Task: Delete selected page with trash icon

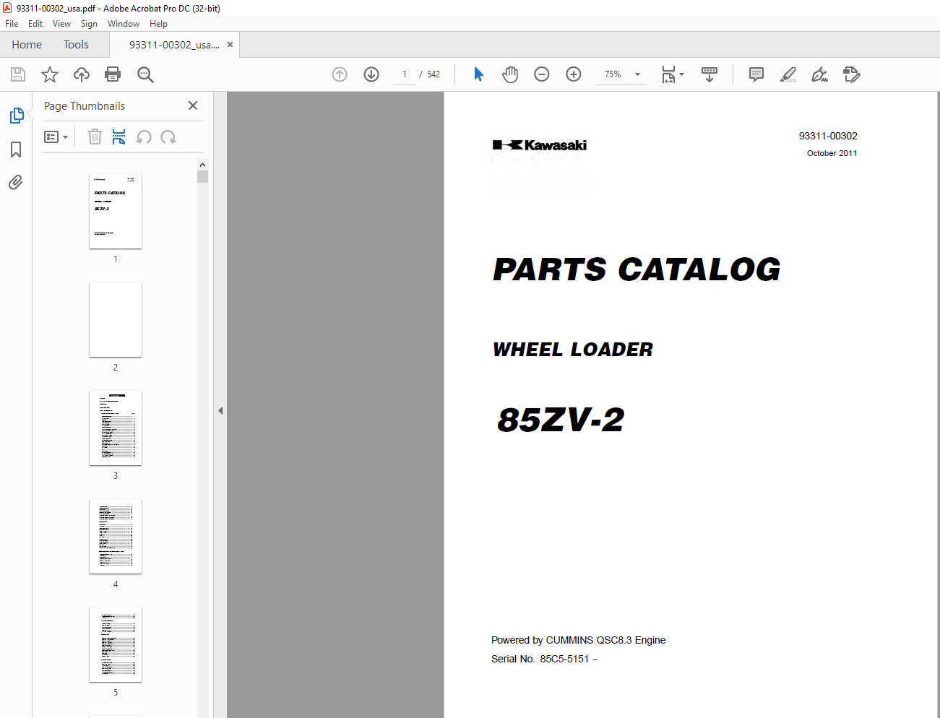Action: (x=95, y=137)
